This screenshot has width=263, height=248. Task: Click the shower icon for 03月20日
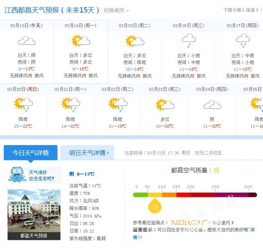click(x=23, y=104)
